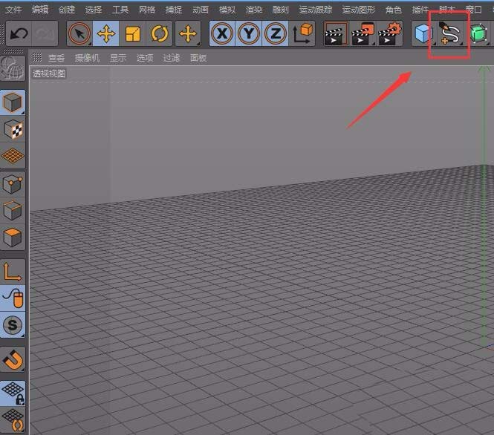This screenshot has height=435, width=494.
Task: Open viewport 选项 menu
Action: point(145,58)
